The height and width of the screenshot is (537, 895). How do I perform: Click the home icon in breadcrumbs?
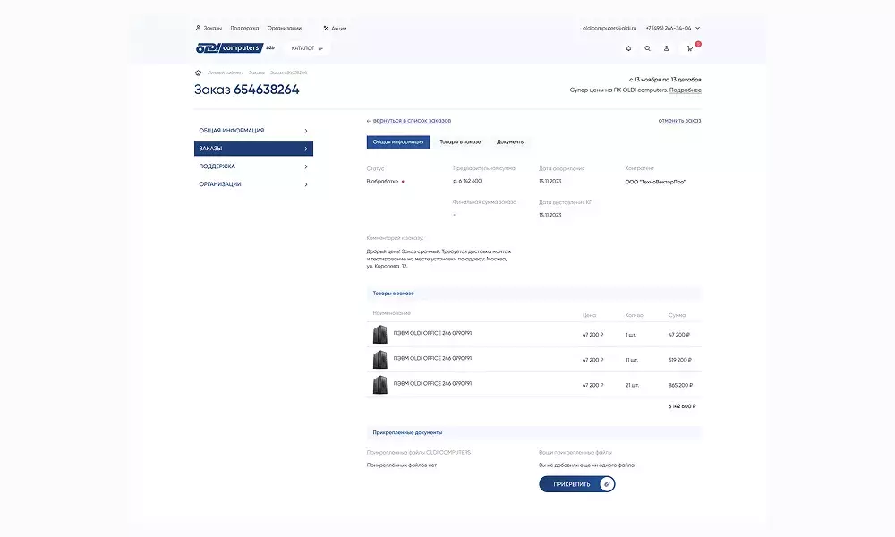click(198, 72)
